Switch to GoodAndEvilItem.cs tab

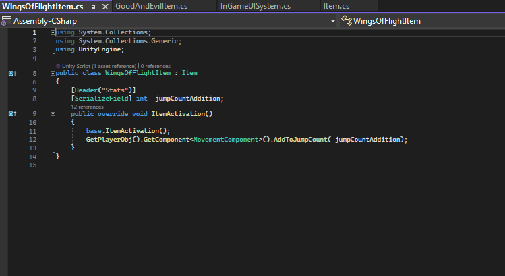[x=152, y=6]
